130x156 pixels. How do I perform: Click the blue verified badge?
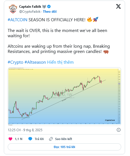(49, 7)
